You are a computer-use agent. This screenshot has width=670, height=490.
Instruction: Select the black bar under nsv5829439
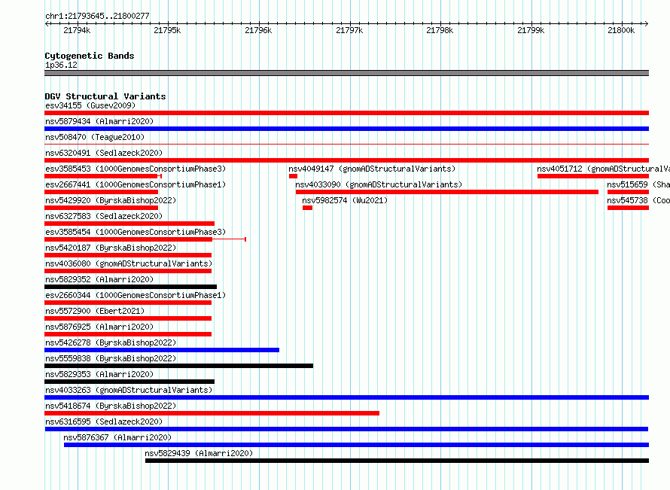(x=397, y=461)
